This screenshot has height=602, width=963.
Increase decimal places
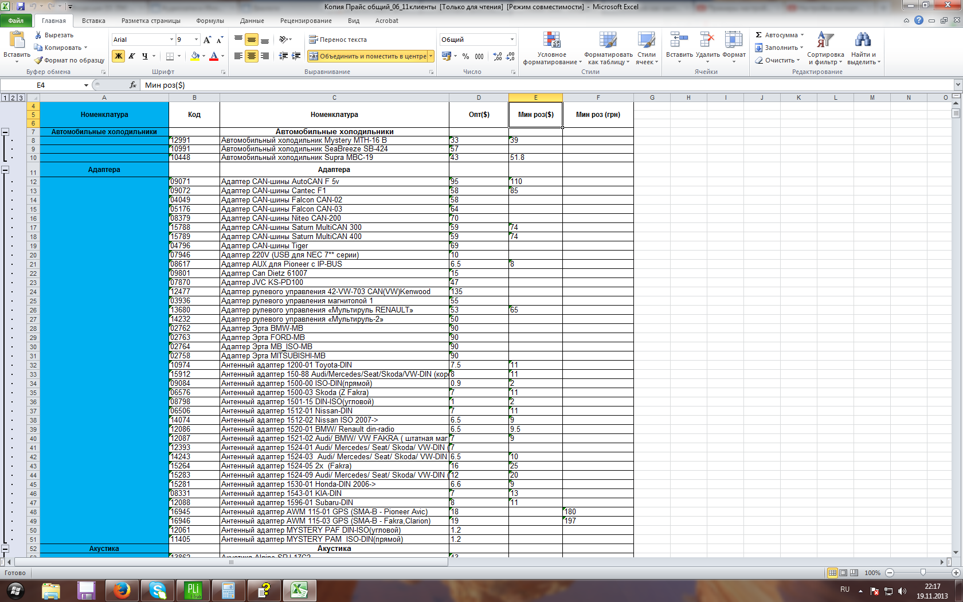click(498, 56)
